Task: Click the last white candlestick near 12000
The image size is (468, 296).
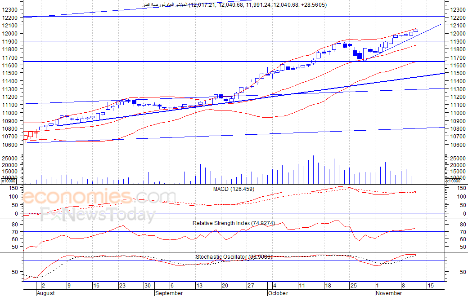Action: 416,31
